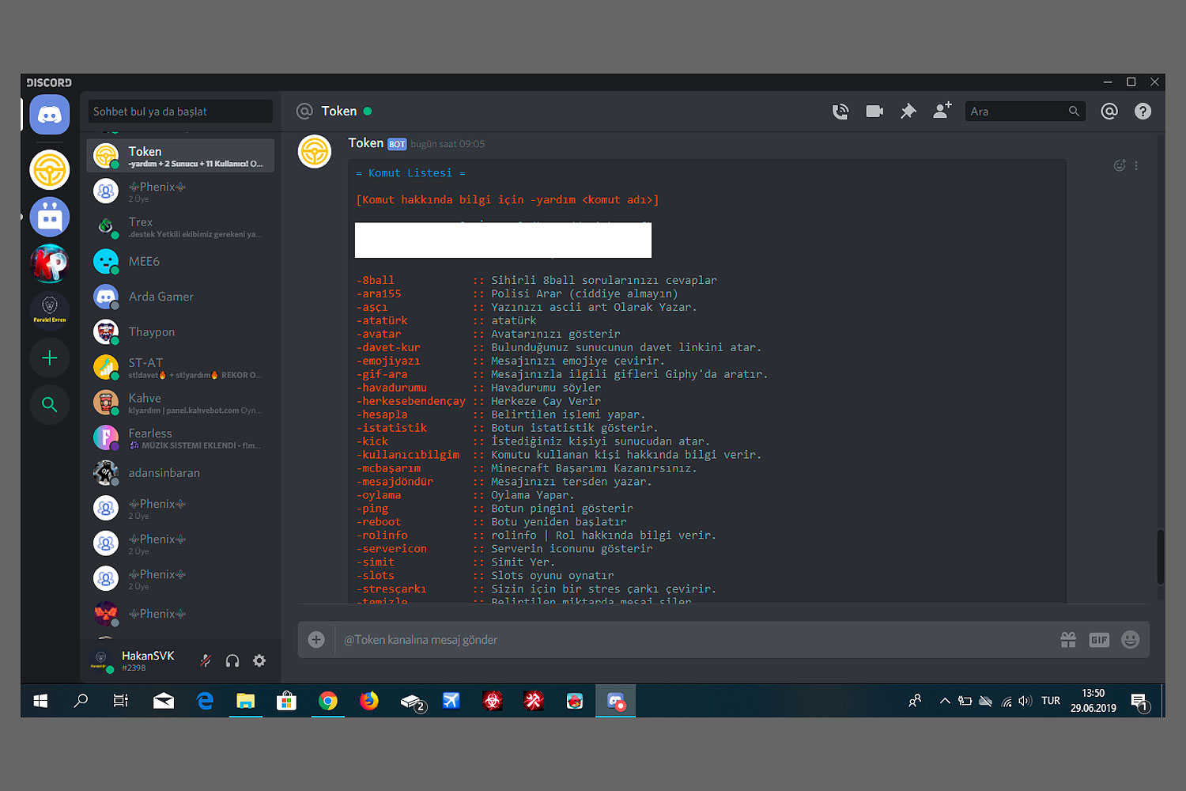
Task: Open the Thaypon conversation
Action: pos(180,332)
